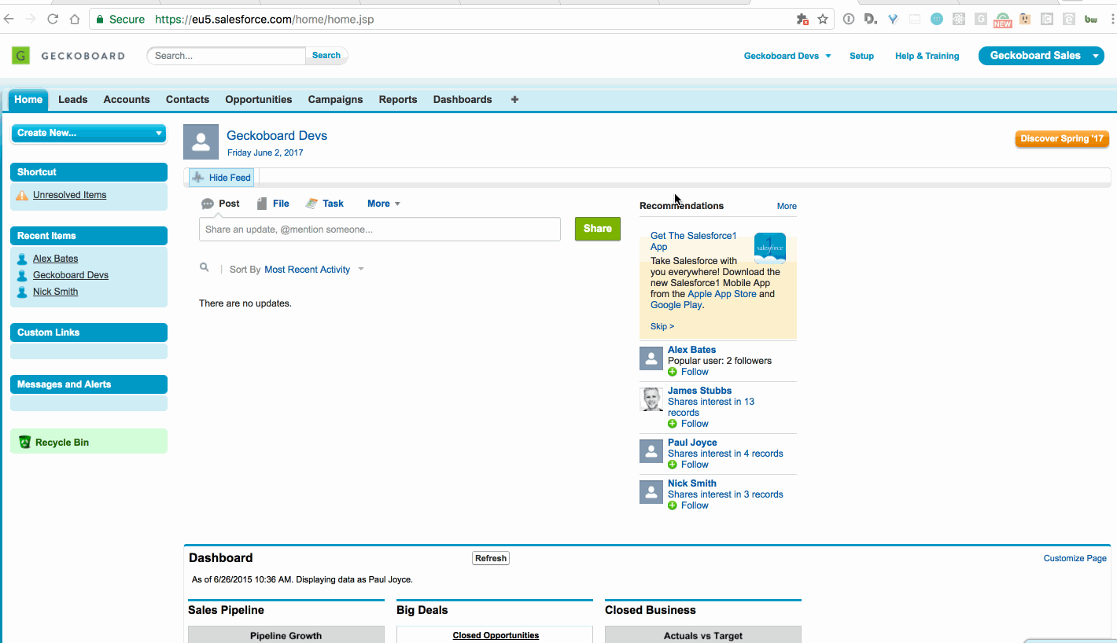Viewport: 1117px width, 643px height.
Task: Open Nick Smith in Recent Items
Action: 55,292
